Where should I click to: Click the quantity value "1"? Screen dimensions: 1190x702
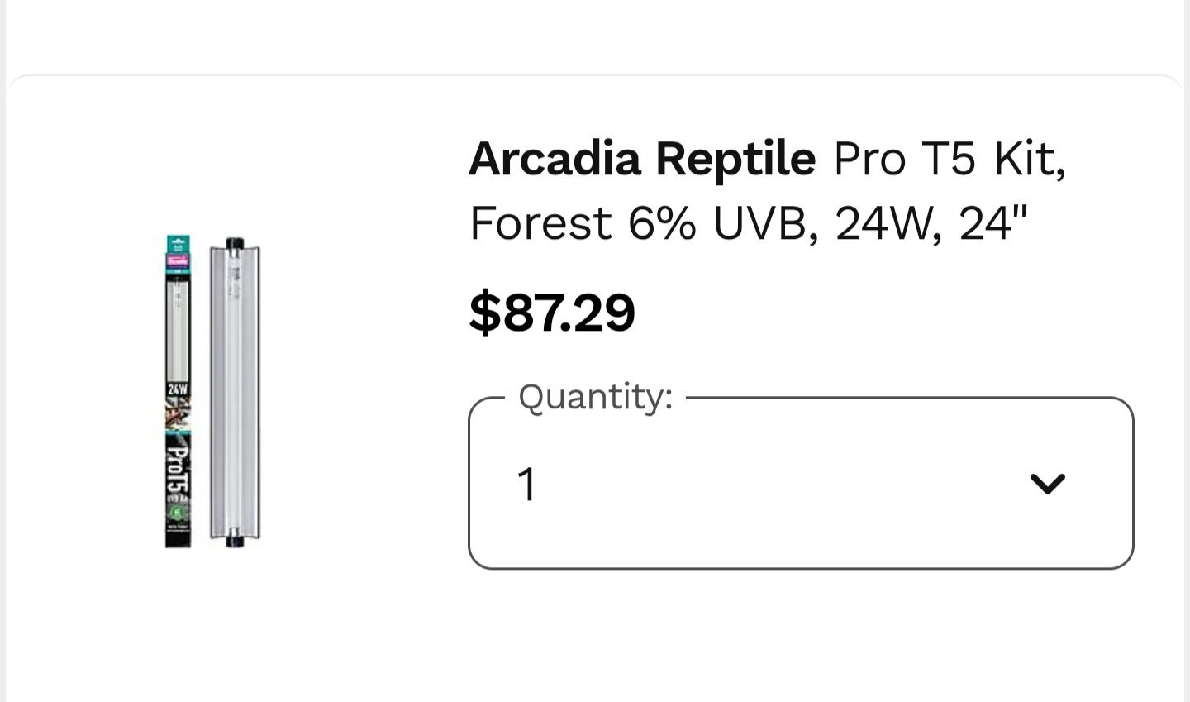526,484
